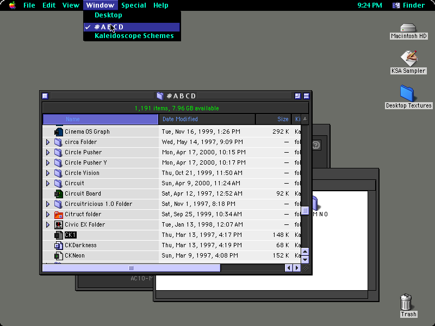Select the 'CKNeon' file name
The height and width of the screenshot is (326, 435).
[x=74, y=255]
